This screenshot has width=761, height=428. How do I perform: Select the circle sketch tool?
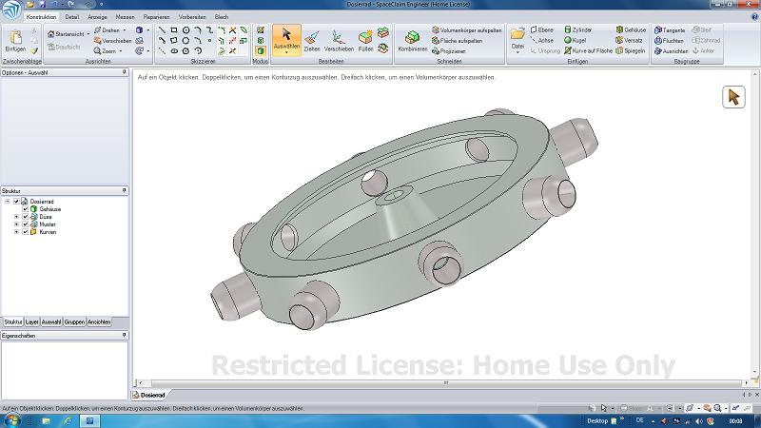pos(185,30)
